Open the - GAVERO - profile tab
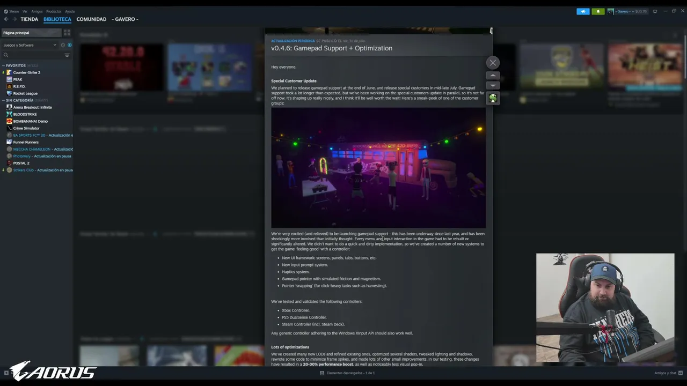Viewport: 687px width, 386px height. [125, 19]
